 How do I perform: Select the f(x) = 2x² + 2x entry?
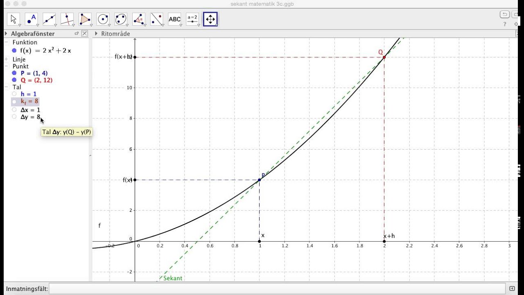[x=45, y=50]
